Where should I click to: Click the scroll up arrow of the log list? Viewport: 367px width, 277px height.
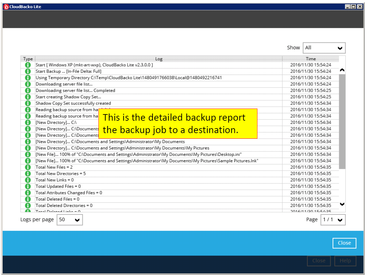click(x=342, y=70)
